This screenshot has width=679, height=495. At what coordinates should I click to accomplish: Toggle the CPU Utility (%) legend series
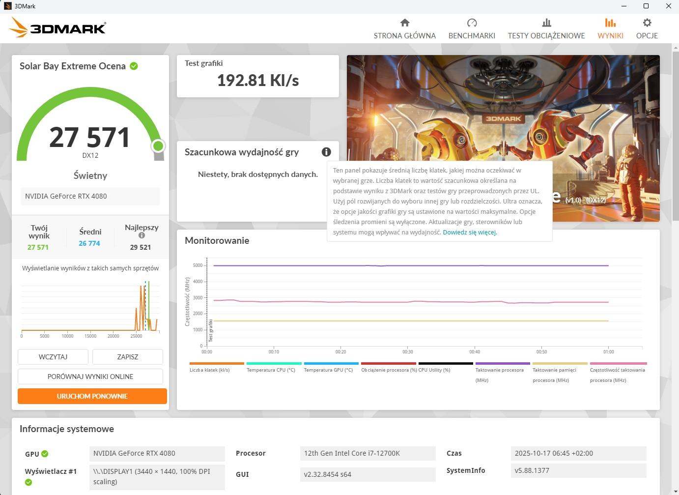pyautogui.click(x=446, y=367)
